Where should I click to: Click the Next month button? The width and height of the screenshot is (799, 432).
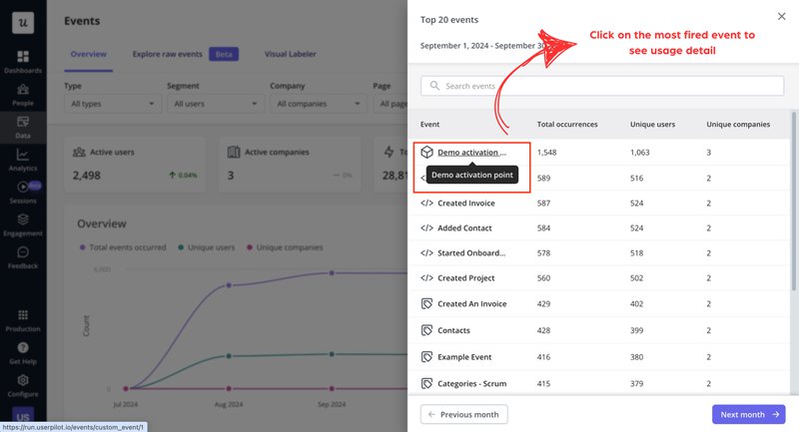(x=748, y=414)
